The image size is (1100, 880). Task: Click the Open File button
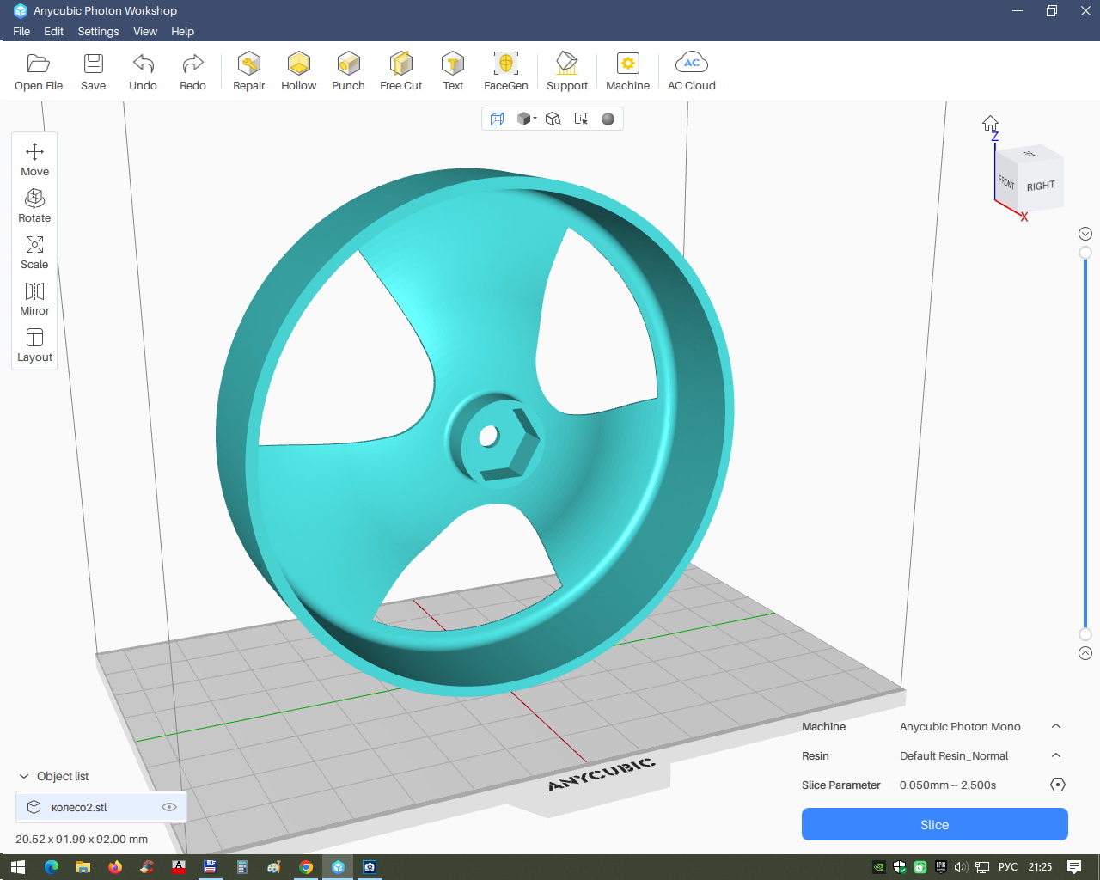[x=39, y=70]
